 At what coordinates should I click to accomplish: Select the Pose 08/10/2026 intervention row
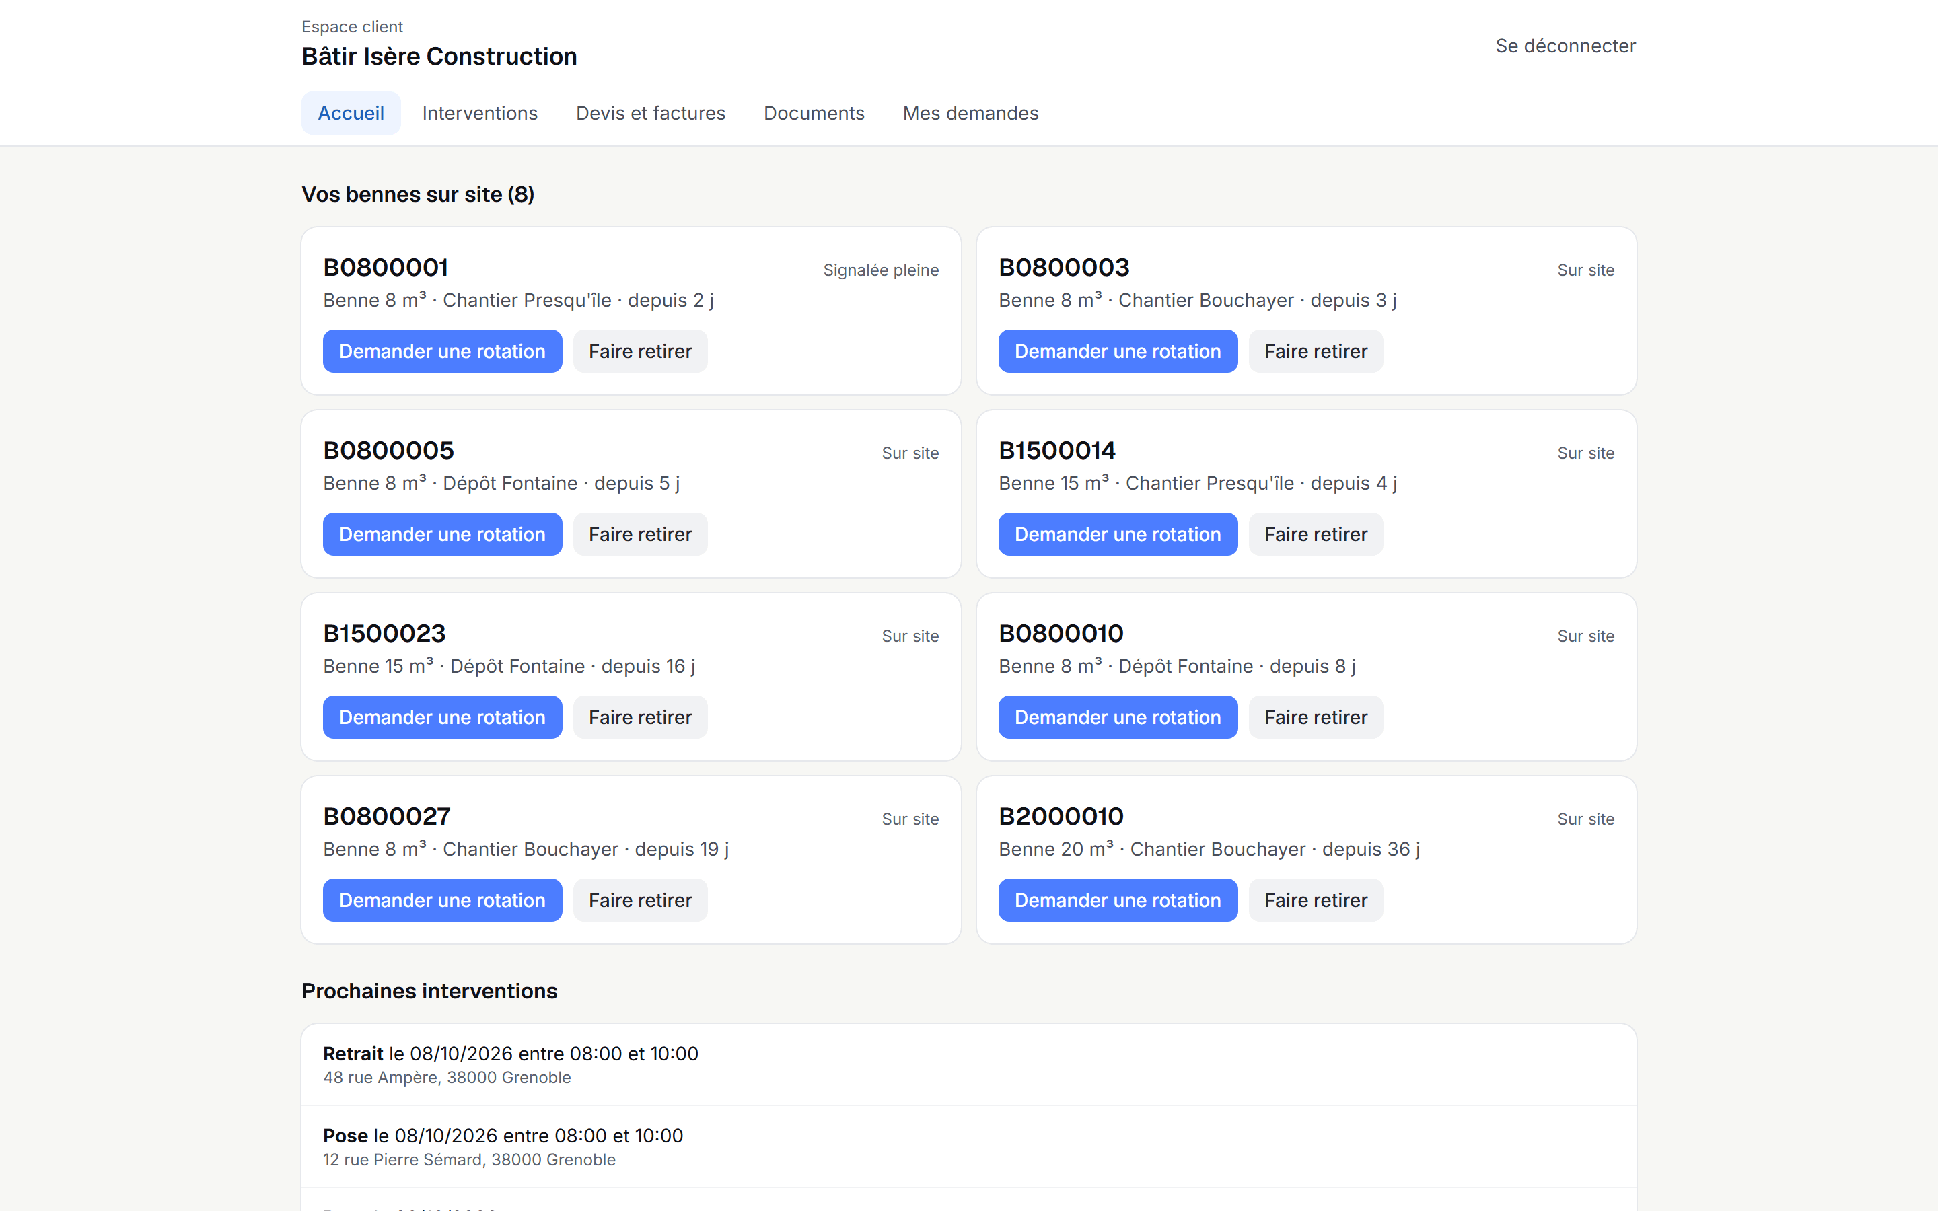(x=969, y=1147)
